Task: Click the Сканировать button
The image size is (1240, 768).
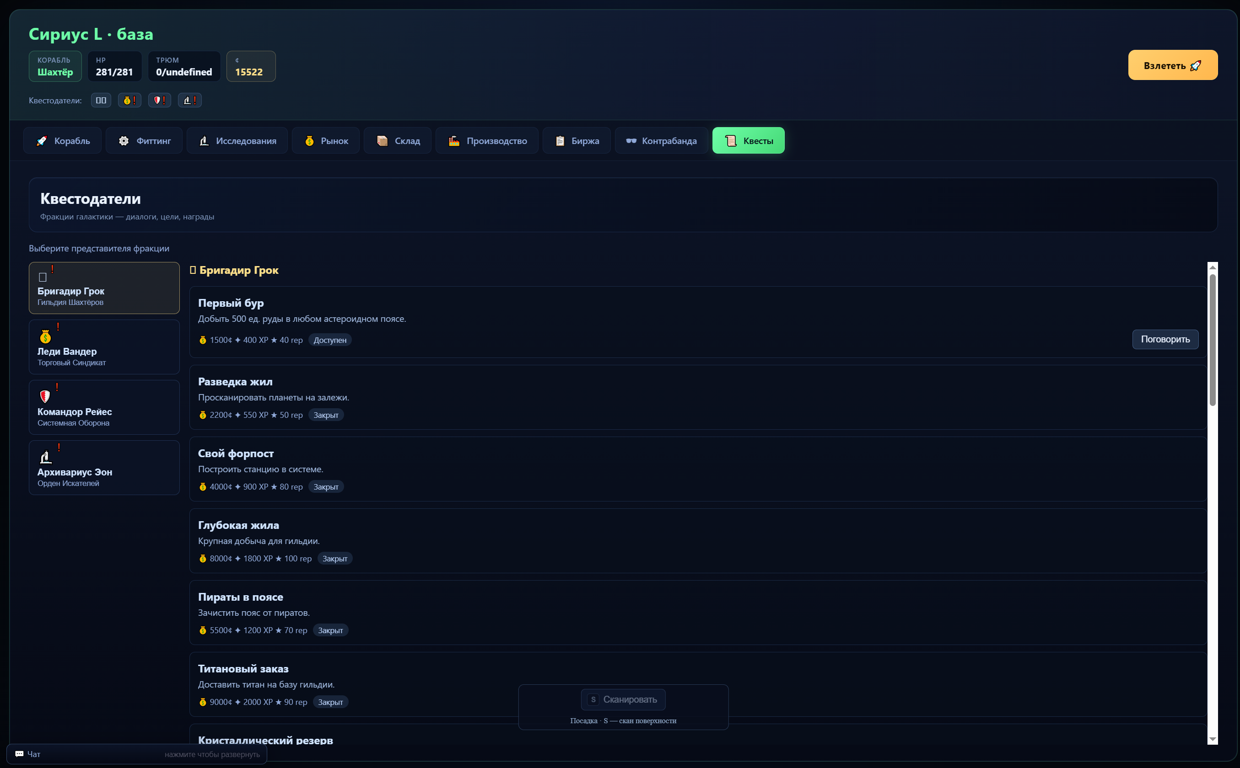Action: [623, 700]
